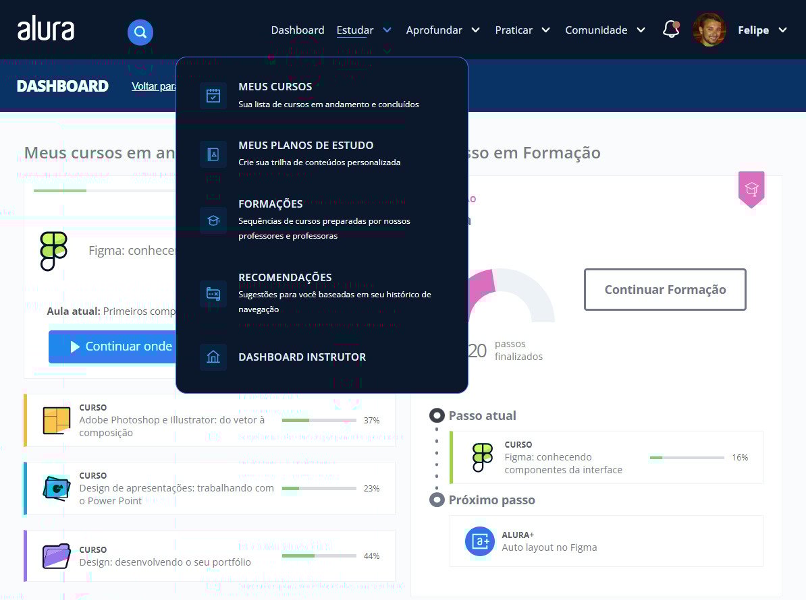Expand the Praticar dropdown chevron
Image resolution: width=806 pixels, height=600 pixels.
pos(545,30)
